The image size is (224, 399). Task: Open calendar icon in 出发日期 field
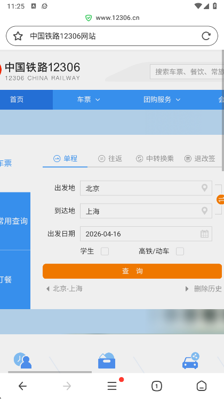[x=204, y=234]
